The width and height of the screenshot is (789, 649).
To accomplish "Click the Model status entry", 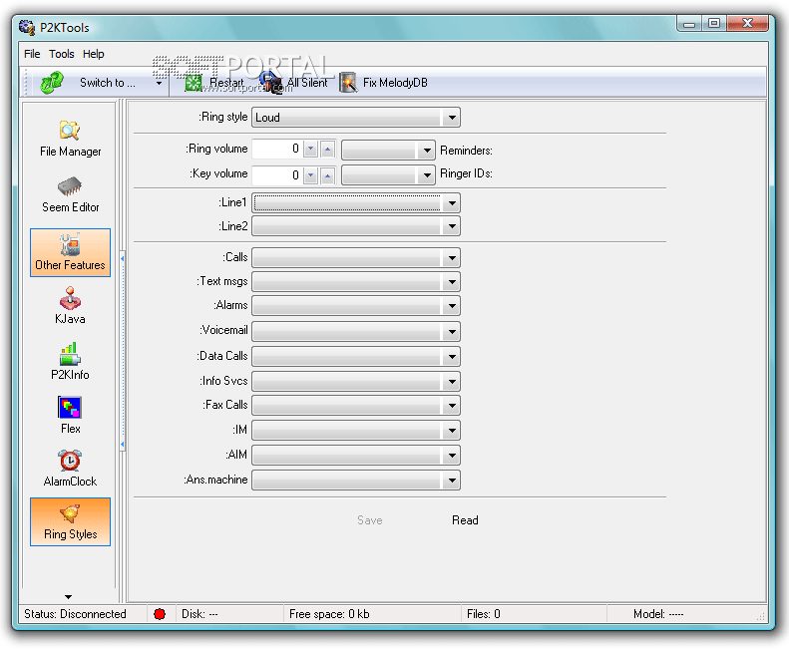I will [658, 614].
